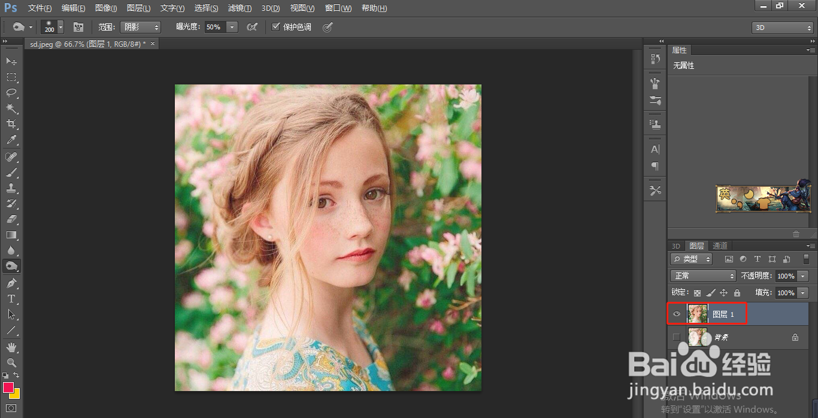Open the tool preset picker arrow
Image resolution: width=818 pixels, height=418 pixels.
tap(31, 27)
